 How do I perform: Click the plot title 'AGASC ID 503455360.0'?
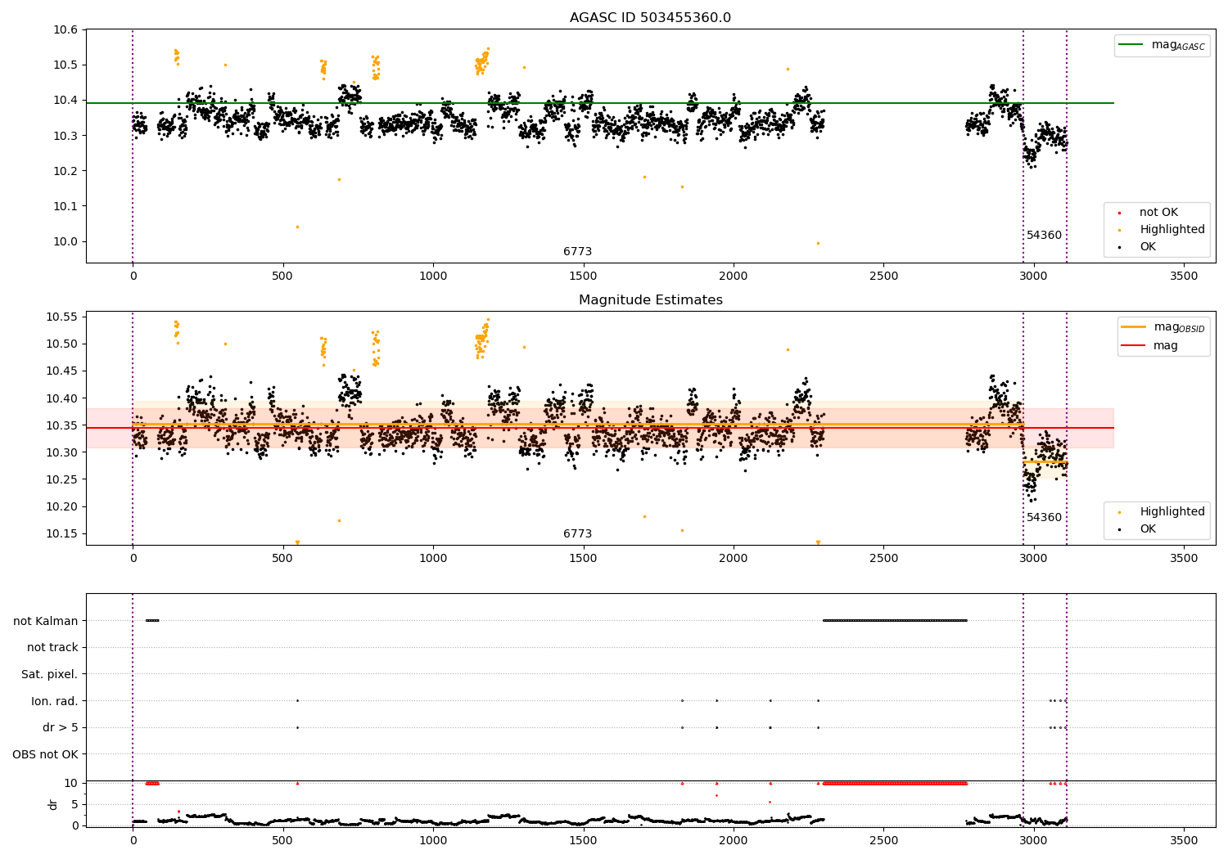pos(650,18)
